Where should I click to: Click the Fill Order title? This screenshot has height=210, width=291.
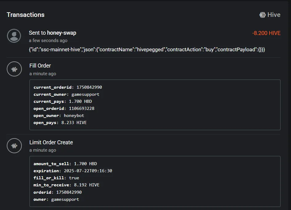(40, 66)
